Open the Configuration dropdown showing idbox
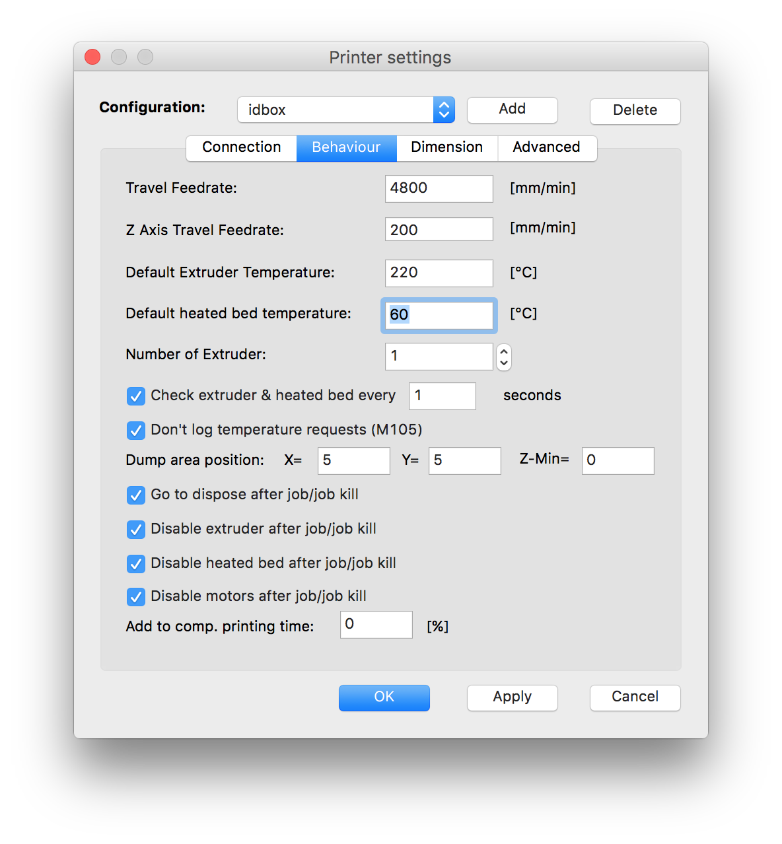Image resolution: width=782 pixels, height=844 pixels. coord(345,110)
